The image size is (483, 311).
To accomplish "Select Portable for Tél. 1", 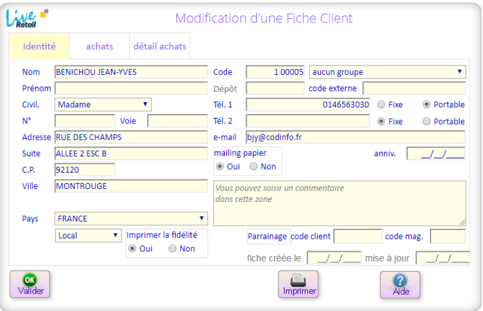I will tap(427, 105).
